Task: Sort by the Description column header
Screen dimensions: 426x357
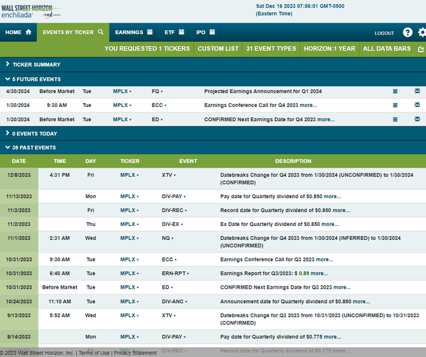Action: [x=293, y=161]
